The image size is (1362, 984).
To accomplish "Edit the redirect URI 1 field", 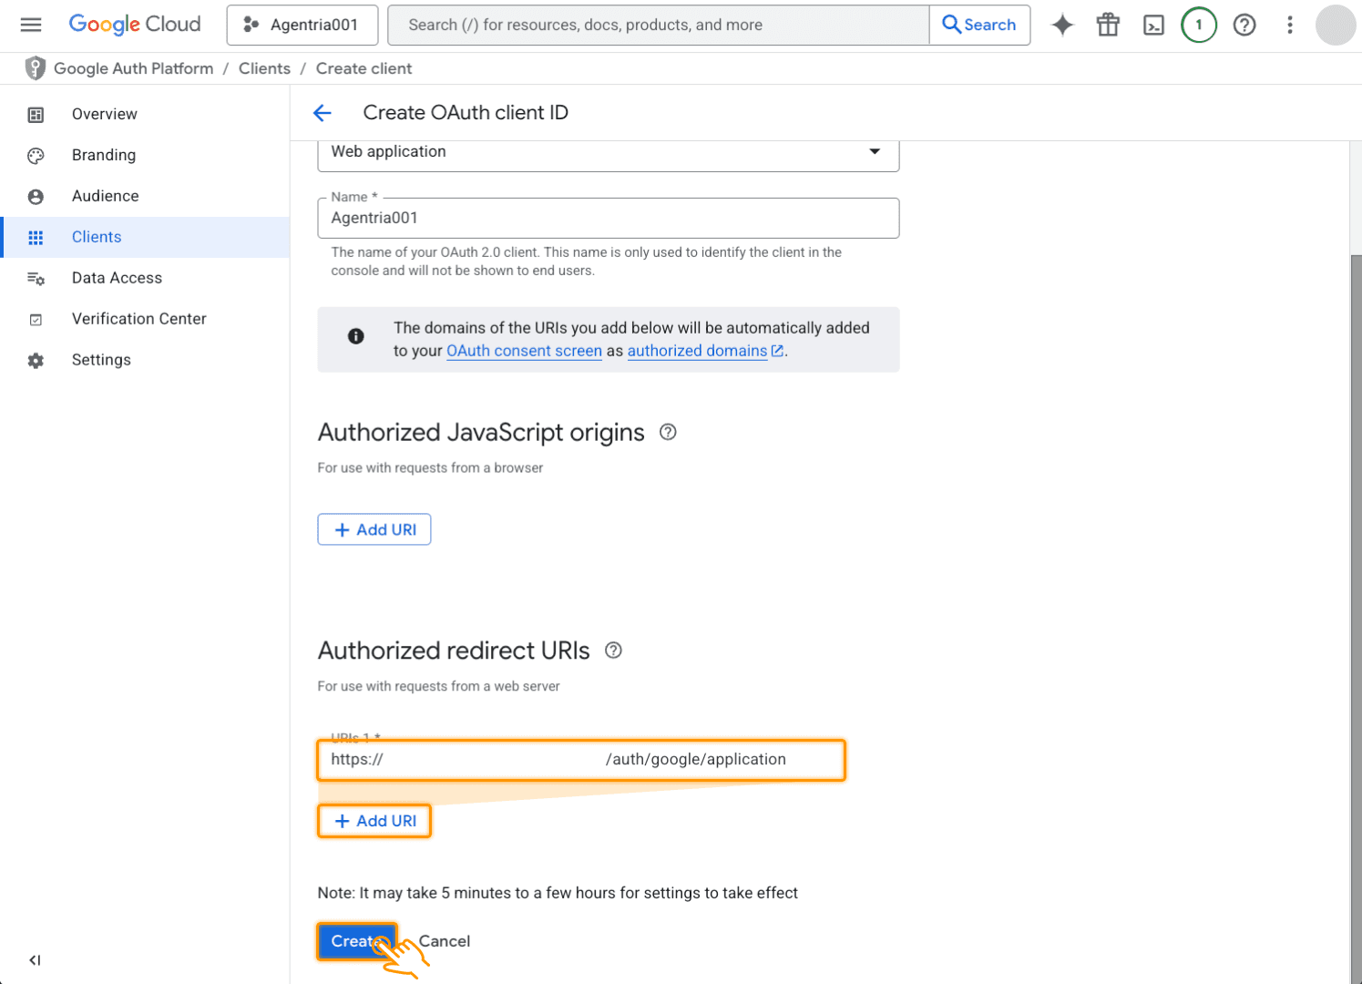I will coord(581,760).
